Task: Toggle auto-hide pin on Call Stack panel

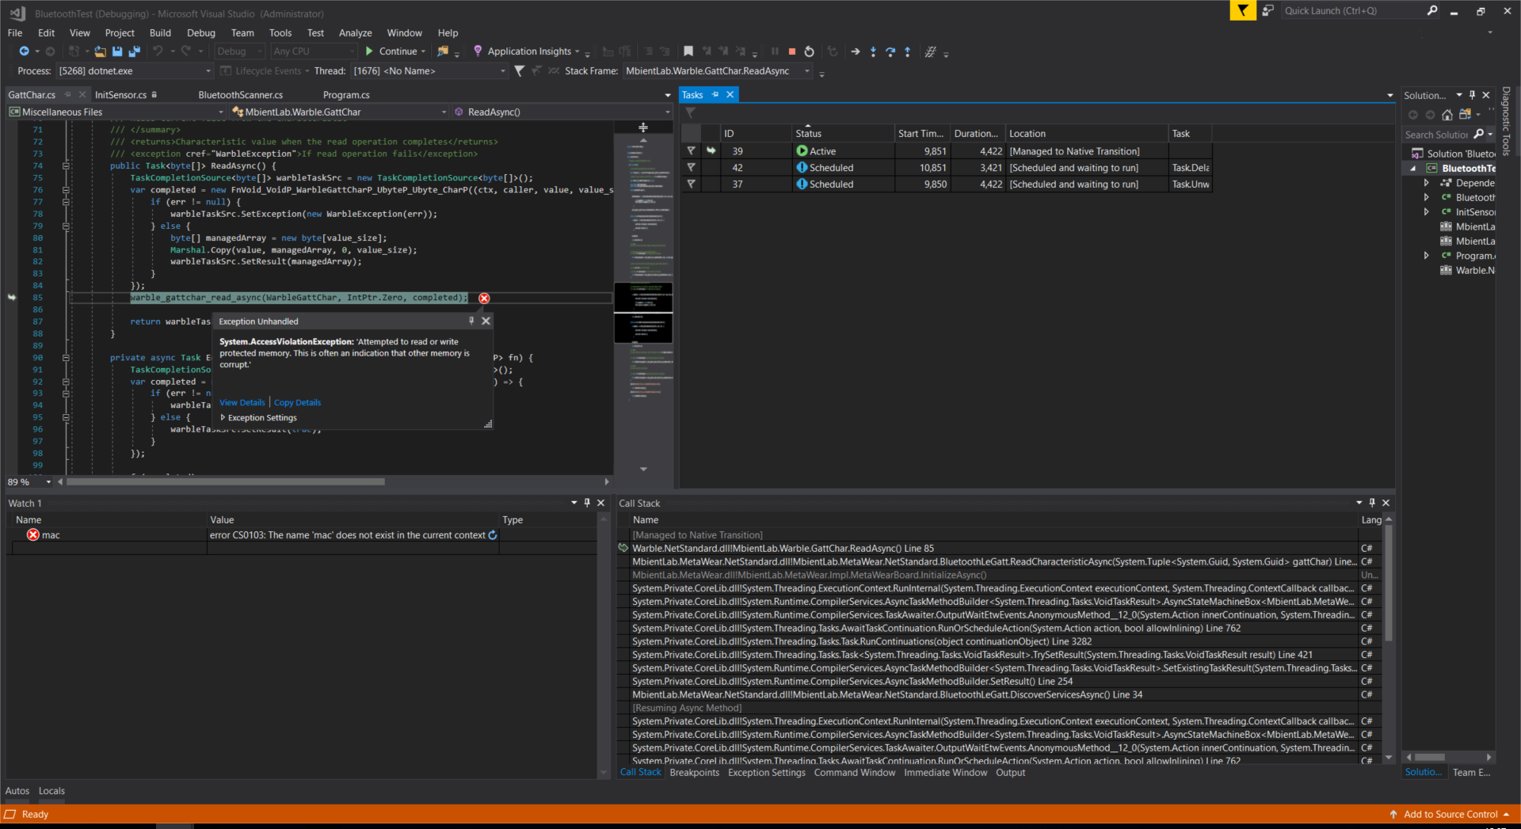Action: click(x=1372, y=503)
